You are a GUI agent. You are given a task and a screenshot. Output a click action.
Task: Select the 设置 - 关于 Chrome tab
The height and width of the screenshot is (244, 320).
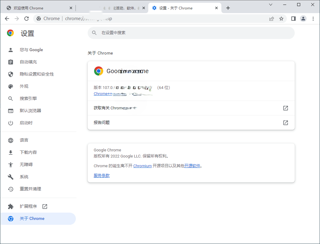pos(185,8)
